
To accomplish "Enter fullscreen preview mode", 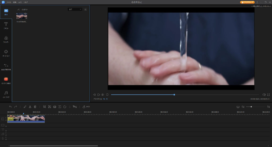I will (x=268, y=95).
